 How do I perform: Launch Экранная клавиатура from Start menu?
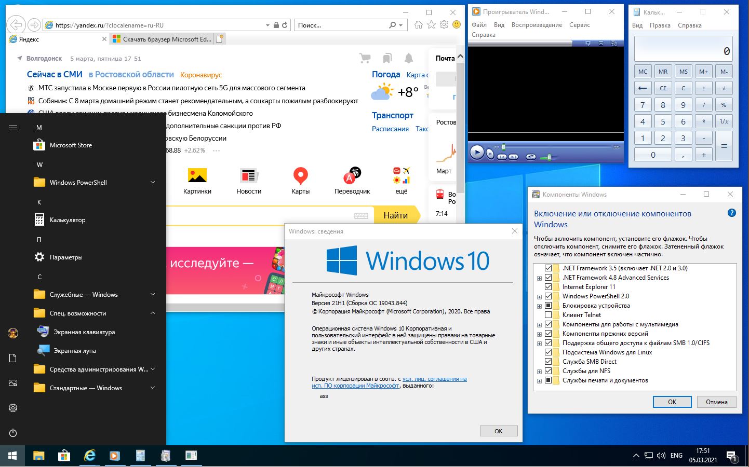[84, 332]
